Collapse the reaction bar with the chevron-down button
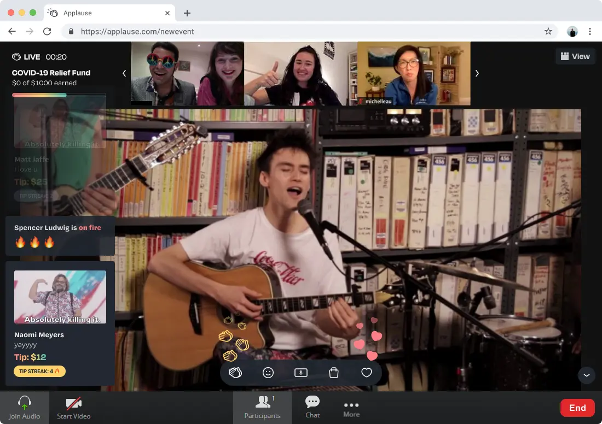This screenshot has width=602, height=424. [586, 375]
